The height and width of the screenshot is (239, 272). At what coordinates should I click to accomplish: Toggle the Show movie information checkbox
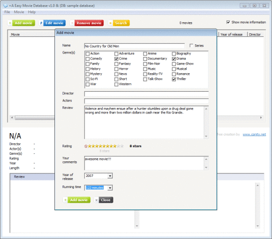click(x=228, y=22)
